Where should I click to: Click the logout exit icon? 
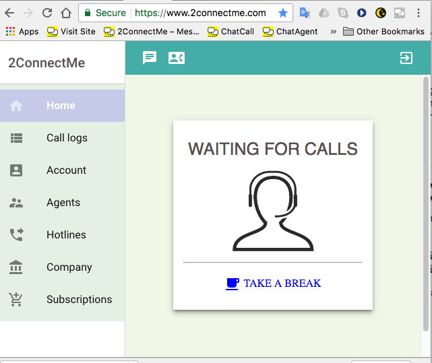pyautogui.click(x=406, y=58)
